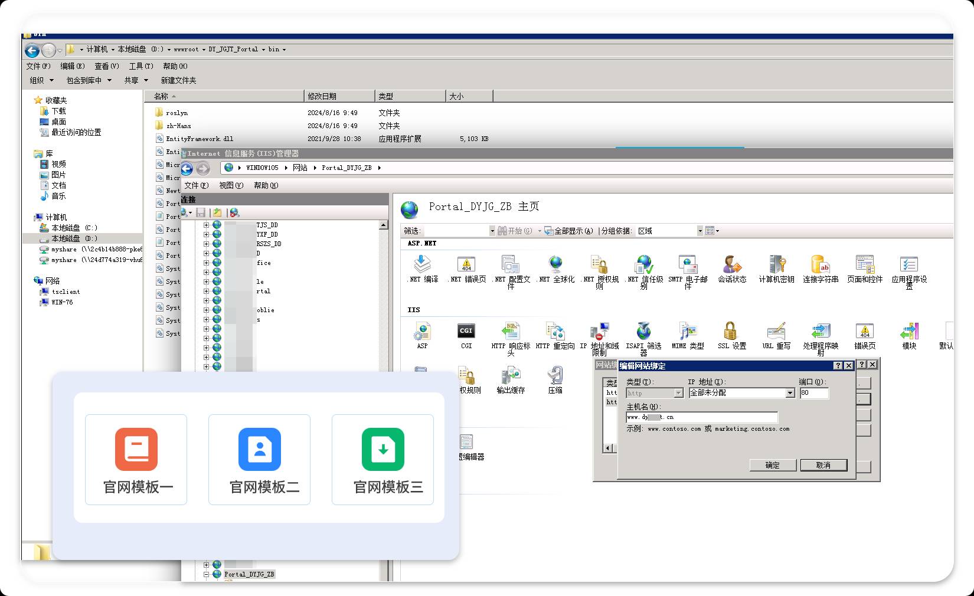Open the 筛选 filter dropdown arrow

coord(492,231)
